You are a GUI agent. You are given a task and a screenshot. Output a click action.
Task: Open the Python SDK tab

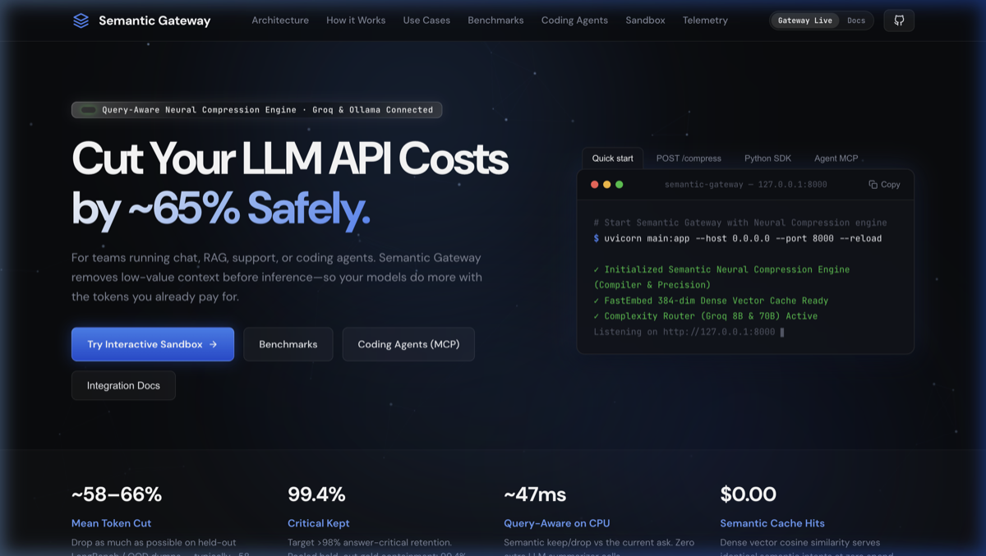pyautogui.click(x=767, y=158)
